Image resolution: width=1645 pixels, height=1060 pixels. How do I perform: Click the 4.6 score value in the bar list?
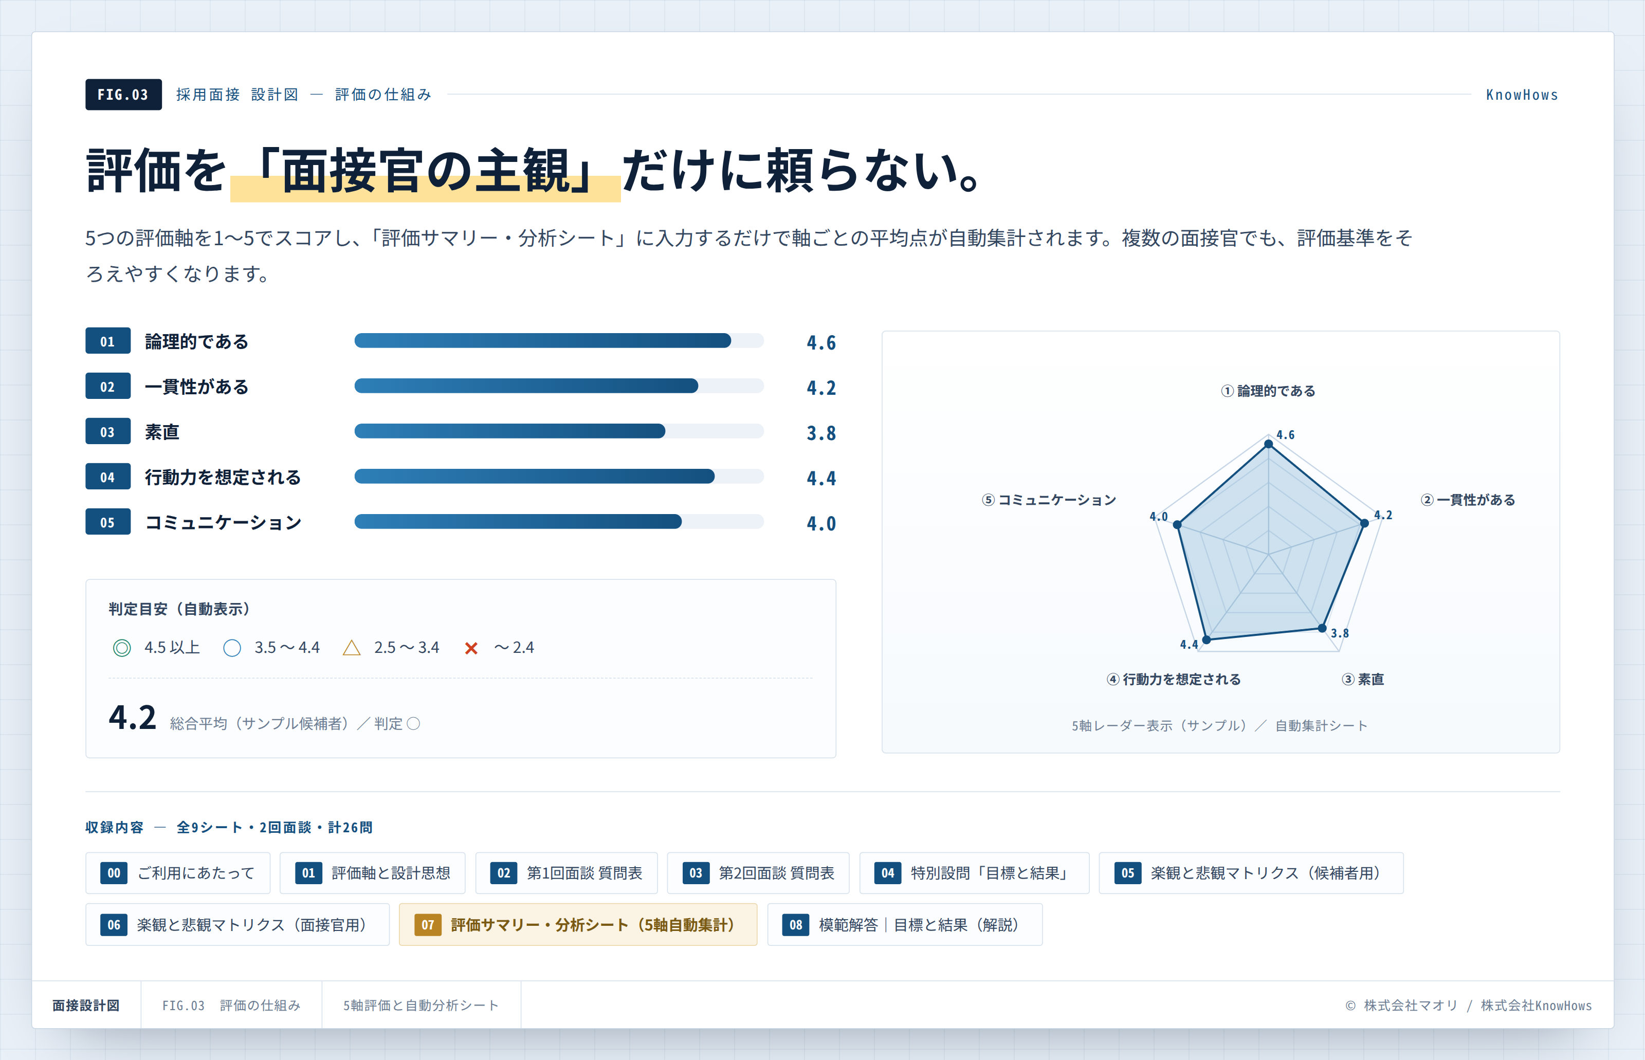(x=821, y=342)
